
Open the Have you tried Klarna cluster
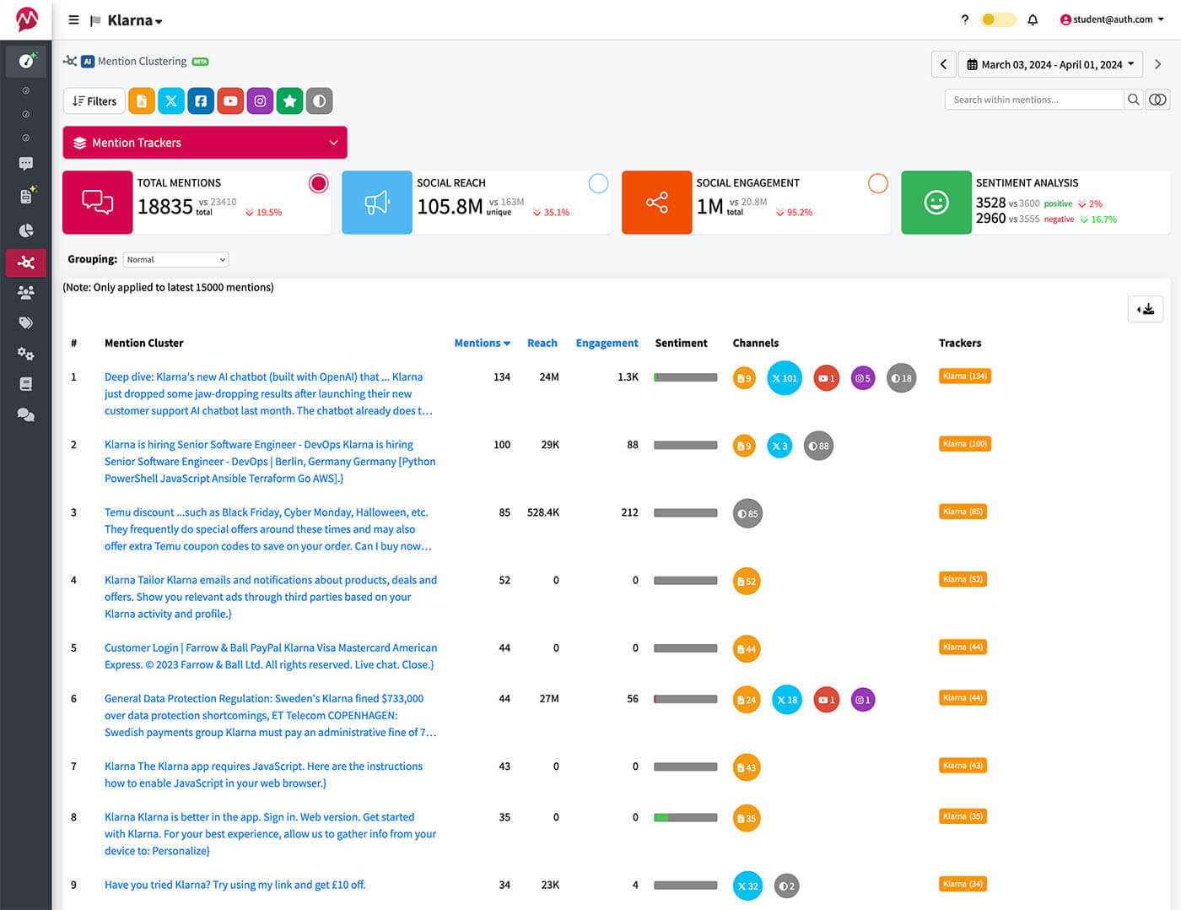click(x=235, y=885)
